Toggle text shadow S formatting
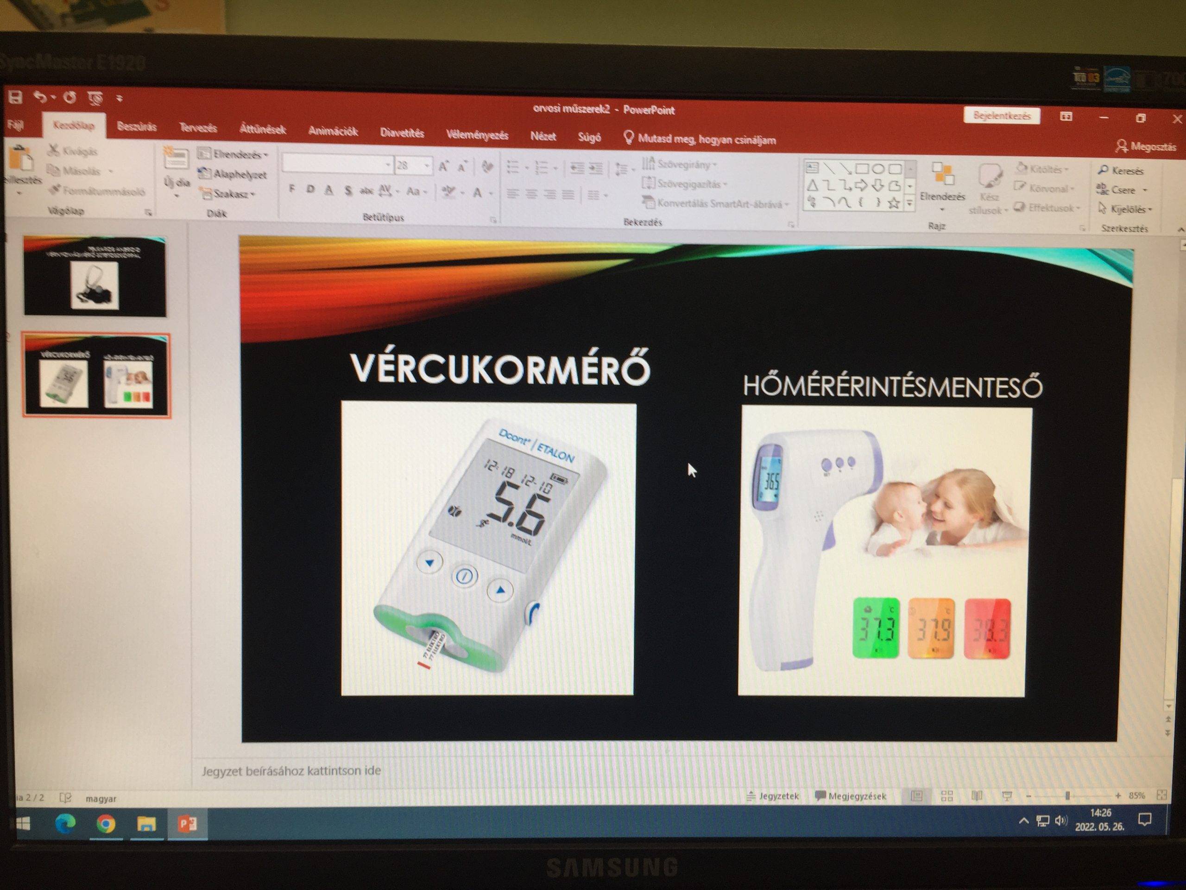Image resolution: width=1186 pixels, height=890 pixels. point(348,191)
